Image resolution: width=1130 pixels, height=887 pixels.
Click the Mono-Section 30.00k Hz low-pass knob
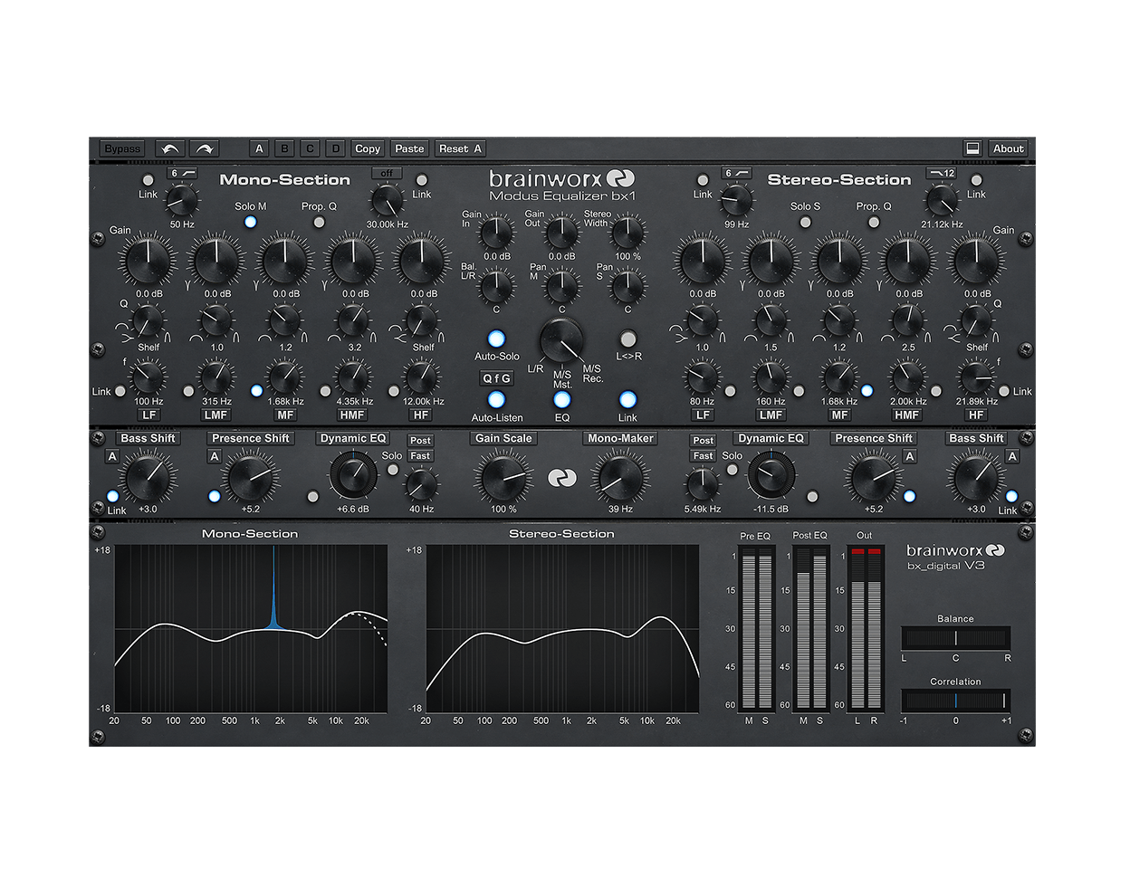[388, 200]
